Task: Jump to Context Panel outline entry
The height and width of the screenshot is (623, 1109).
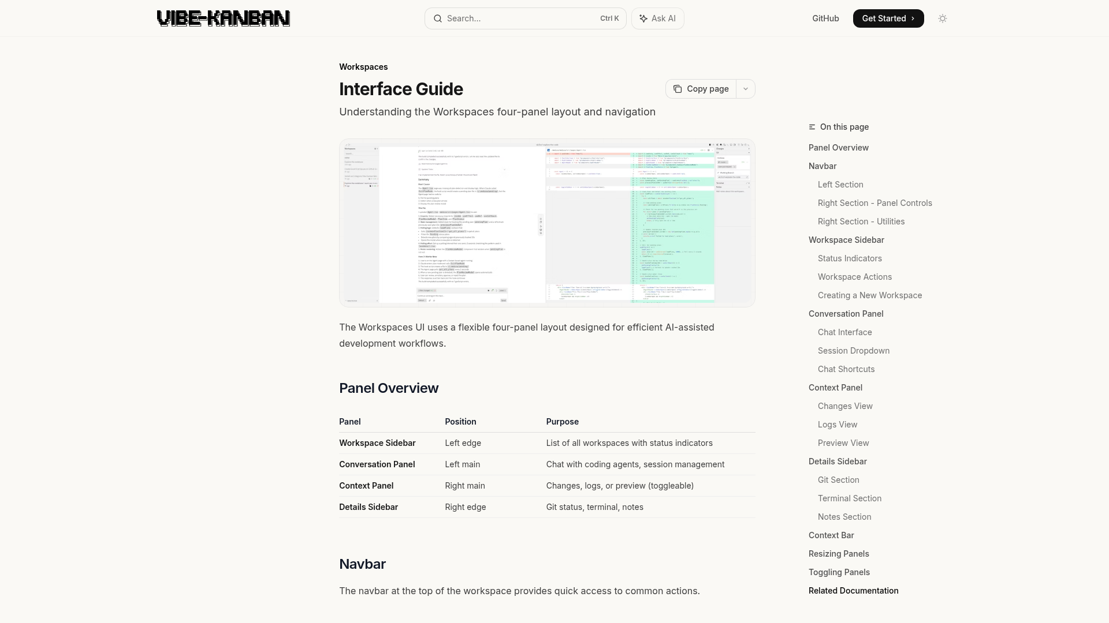Action: pos(835,388)
